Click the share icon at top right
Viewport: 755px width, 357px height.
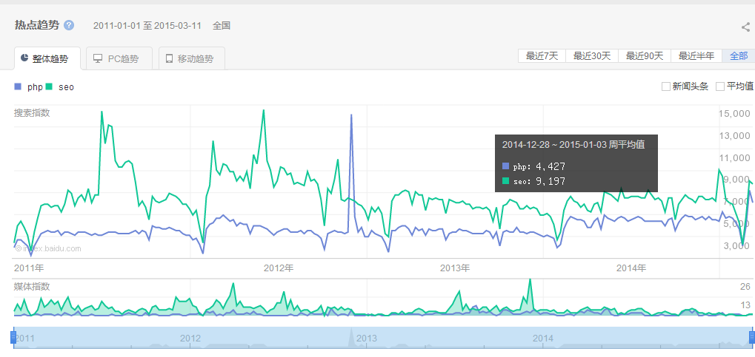[x=746, y=27]
